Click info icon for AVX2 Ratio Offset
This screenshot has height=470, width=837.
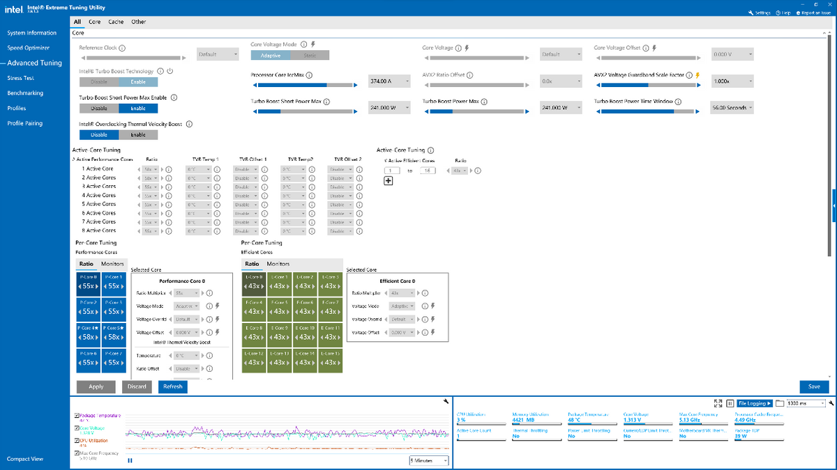point(472,75)
